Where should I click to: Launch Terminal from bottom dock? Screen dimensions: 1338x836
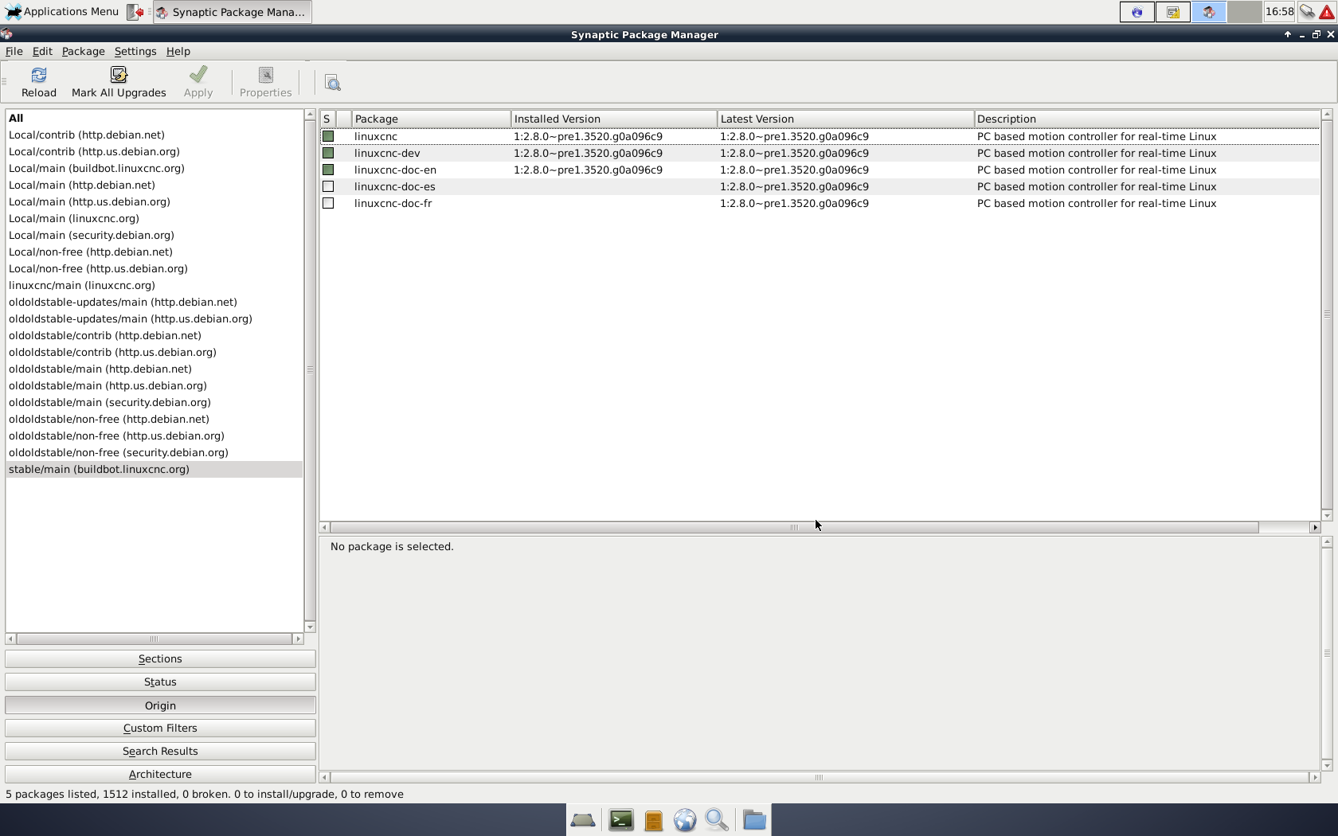621,820
